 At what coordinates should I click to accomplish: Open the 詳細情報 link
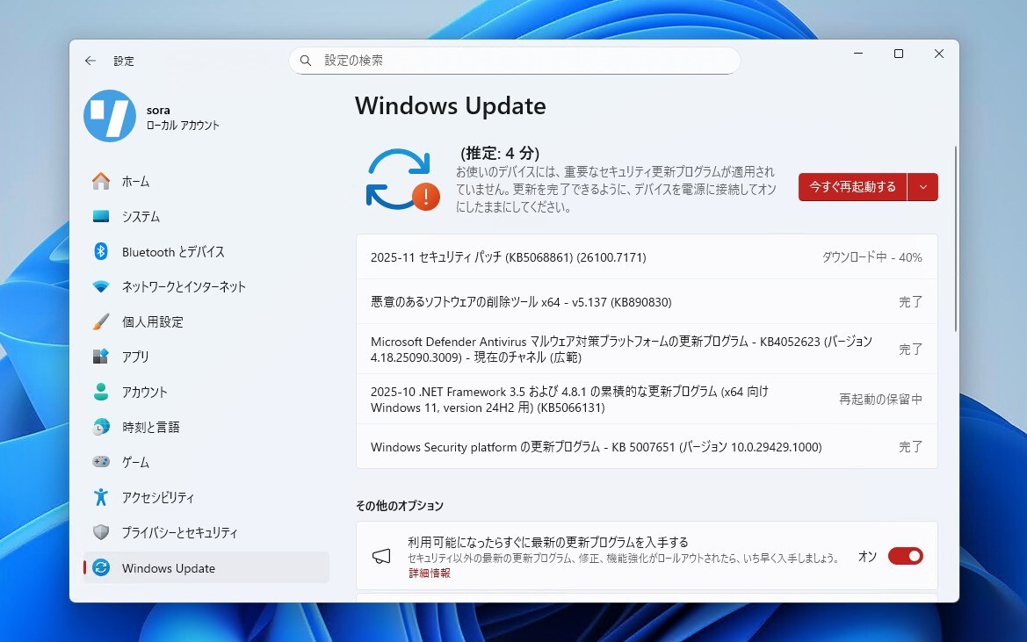coord(430,573)
